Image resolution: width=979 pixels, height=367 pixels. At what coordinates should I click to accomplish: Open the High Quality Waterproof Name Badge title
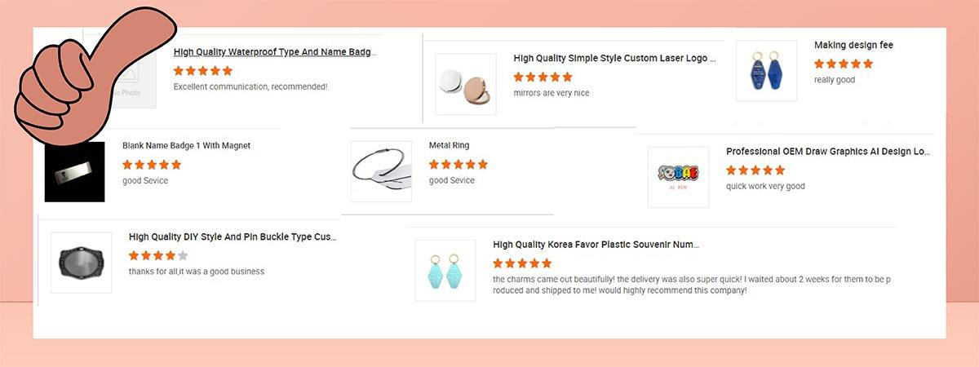coord(274,52)
